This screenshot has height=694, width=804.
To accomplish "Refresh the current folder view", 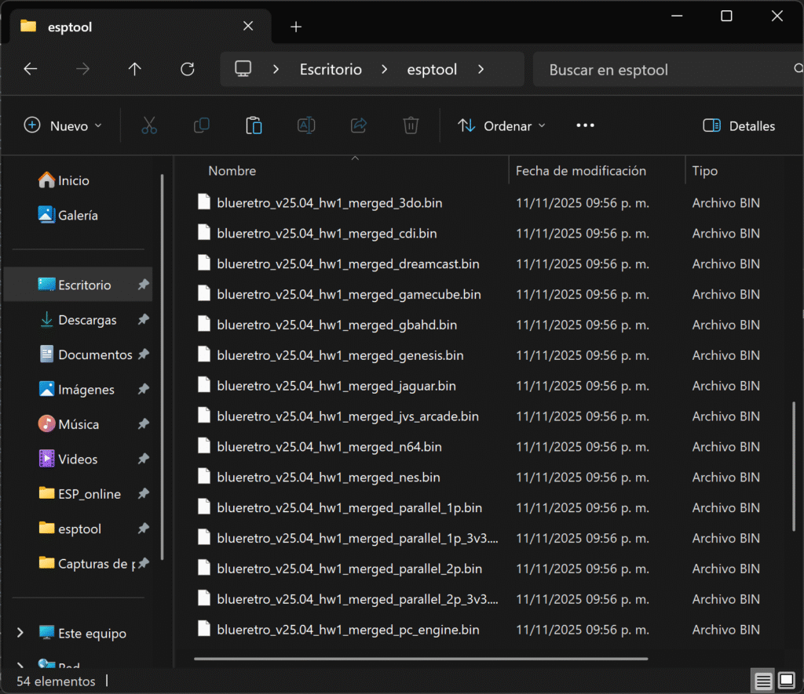I will [187, 69].
